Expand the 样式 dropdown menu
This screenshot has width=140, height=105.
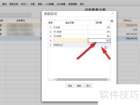(x=24, y=4)
